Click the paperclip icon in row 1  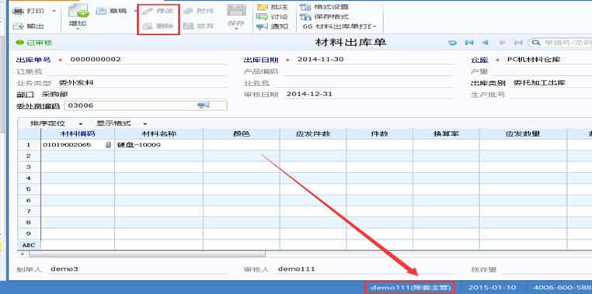[x=108, y=145]
